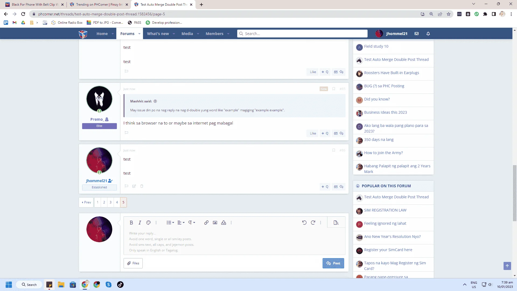Delete Jhommel21's post using the trash icon
The height and width of the screenshot is (291, 517).
pos(142,186)
